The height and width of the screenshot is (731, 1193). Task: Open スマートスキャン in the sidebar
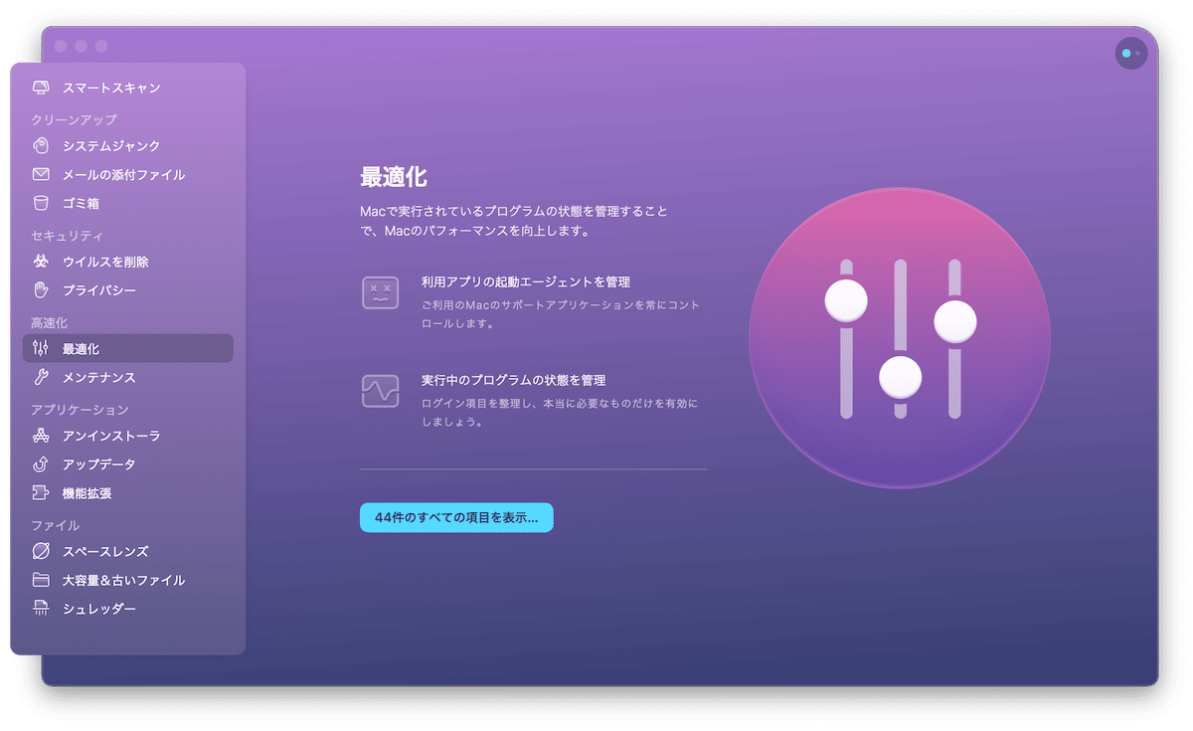coord(128,88)
